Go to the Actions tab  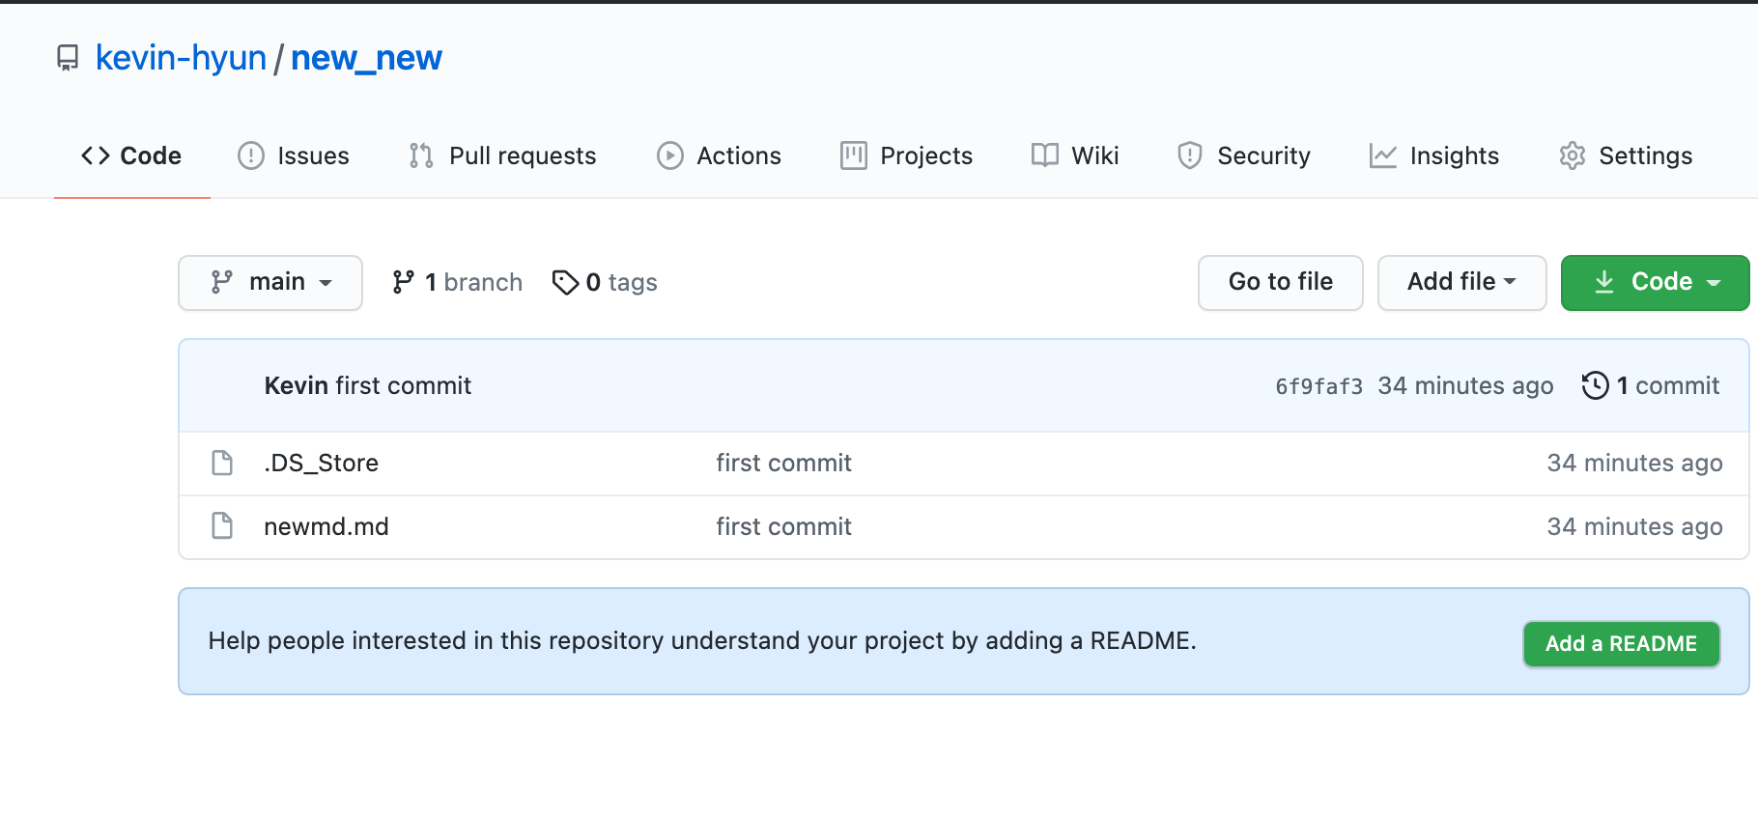tap(719, 155)
